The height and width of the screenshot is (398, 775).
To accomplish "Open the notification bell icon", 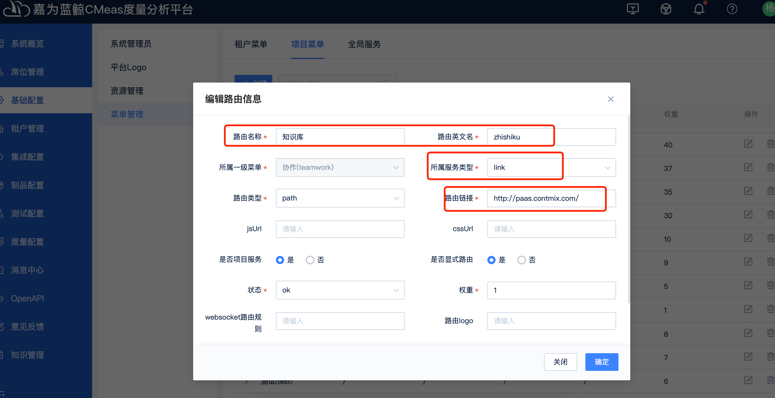I will click(699, 9).
